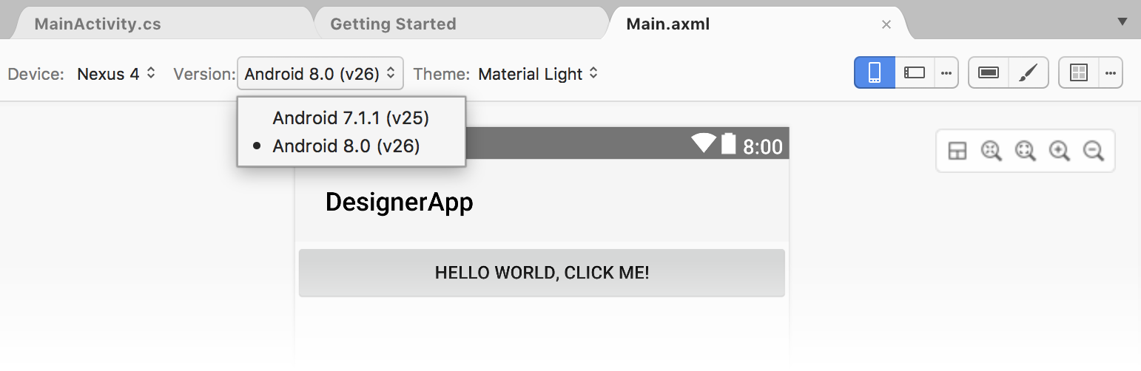The width and height of the screenshot is (1141, 371).
Task: Zoom in with plus magnifier icon
Action: pyautogui.click(x=1060, y=152)
